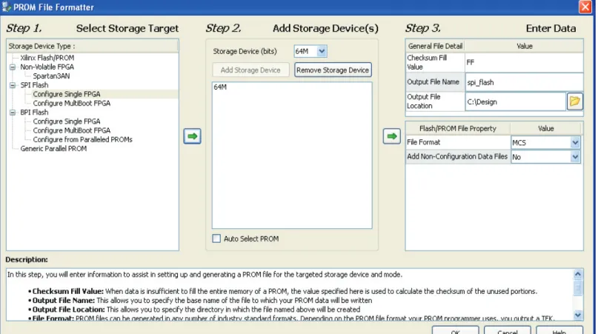
Task: Select the SPI Flash tree label
Action: (34, 85)
